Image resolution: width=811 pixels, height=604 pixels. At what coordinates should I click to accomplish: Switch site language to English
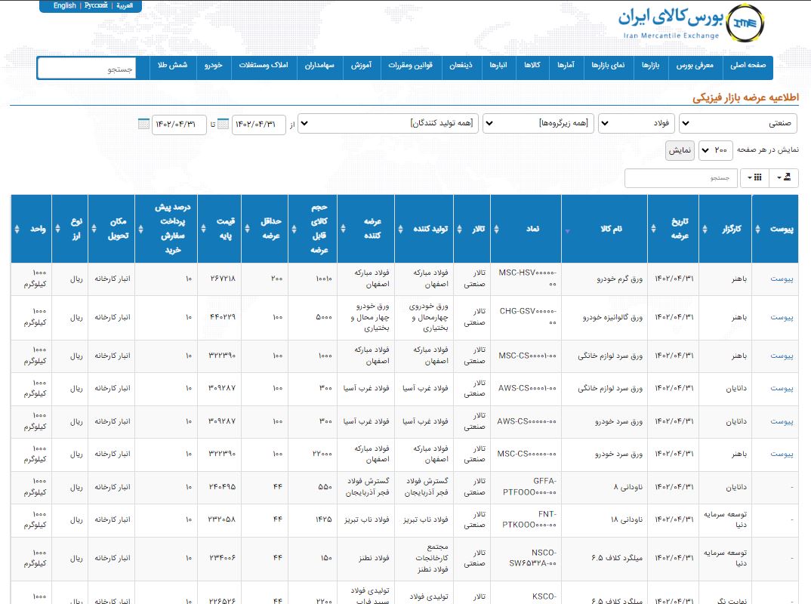[x=65, y=6]
